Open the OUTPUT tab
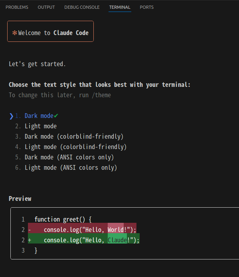Screen dimensions: 239x277 tap(46, 7)
